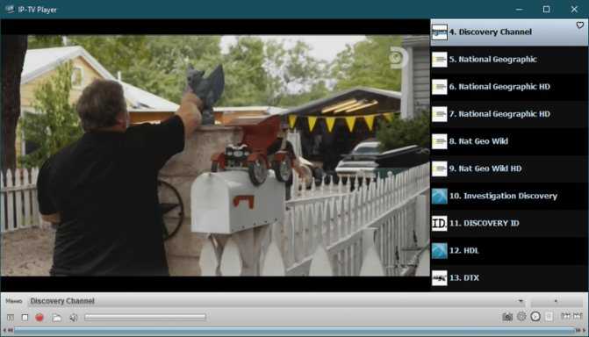Toggle favorite heart on Discovery Channel

580,25
